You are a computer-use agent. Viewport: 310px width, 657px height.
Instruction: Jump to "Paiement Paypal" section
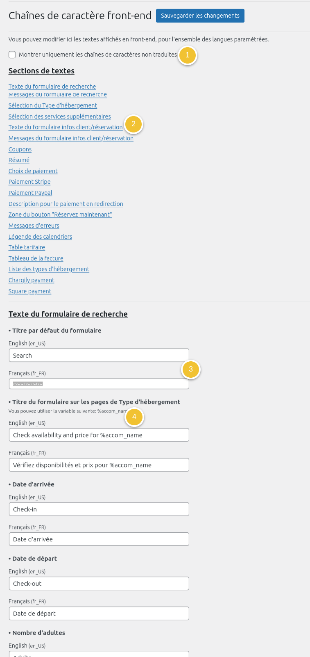click(x=30, y=193)
